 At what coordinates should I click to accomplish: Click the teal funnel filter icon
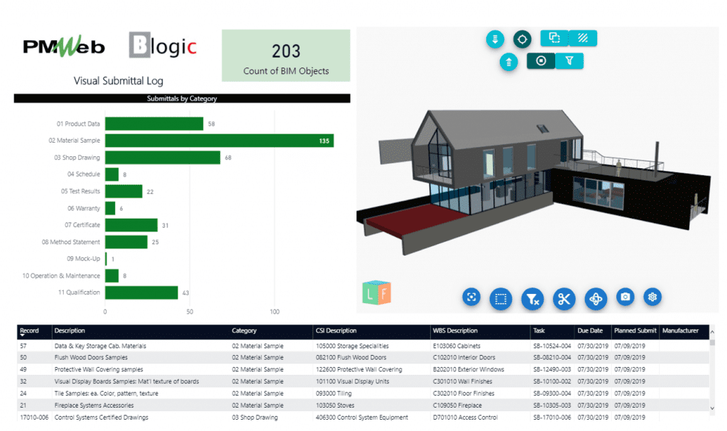coord(569,61)
